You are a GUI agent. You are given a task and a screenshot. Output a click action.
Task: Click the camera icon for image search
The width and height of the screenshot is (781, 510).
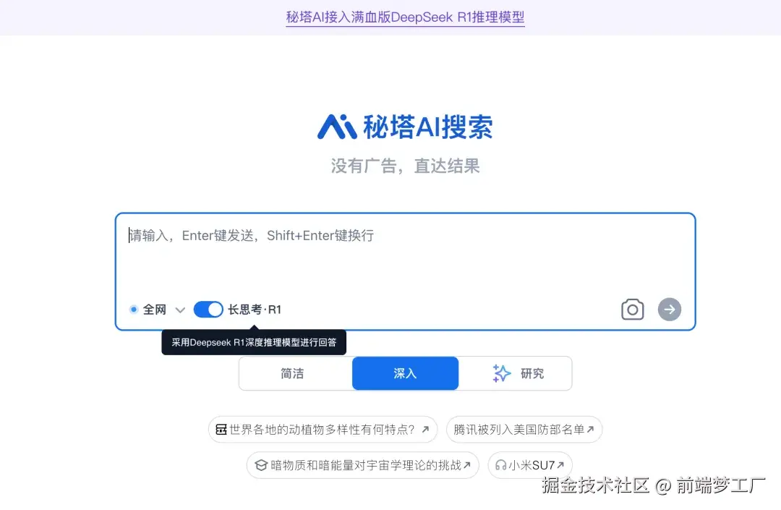click(x=632, y=309)
